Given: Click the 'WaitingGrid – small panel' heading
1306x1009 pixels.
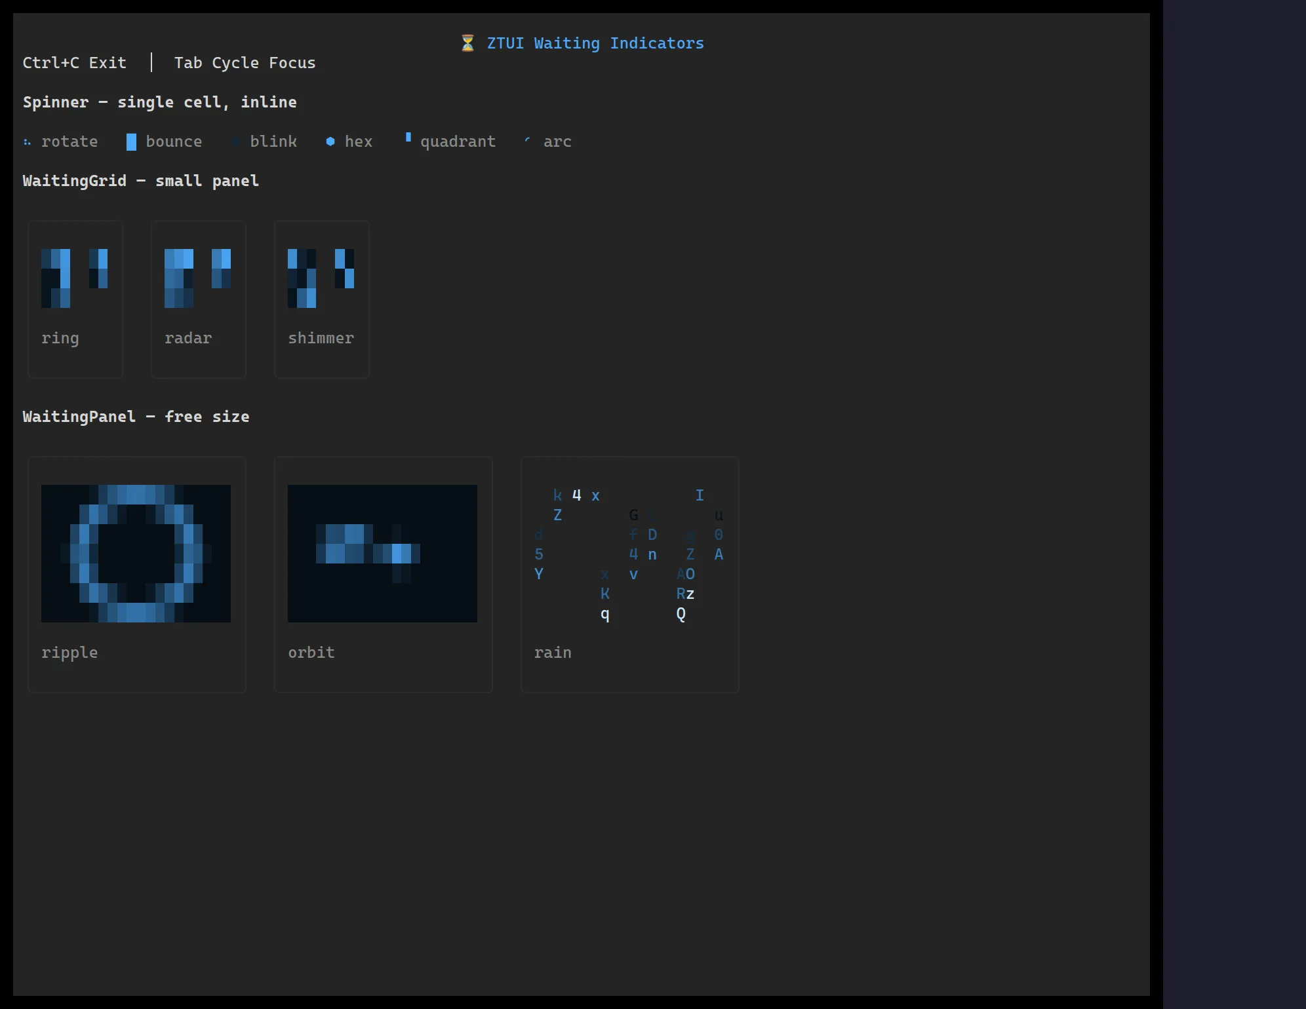Looking at the screenshot, I should [141, 181].
